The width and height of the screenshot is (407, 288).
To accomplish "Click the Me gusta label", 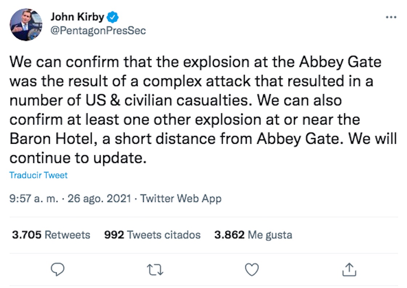I will (270, 235).
